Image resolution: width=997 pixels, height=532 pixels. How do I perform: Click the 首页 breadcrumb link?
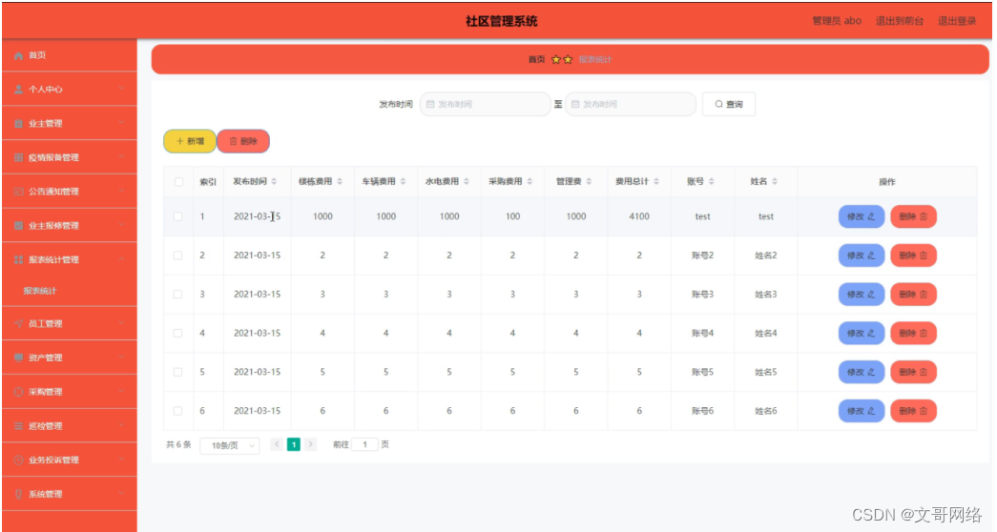pyautogui.click(x=536, y=59)
